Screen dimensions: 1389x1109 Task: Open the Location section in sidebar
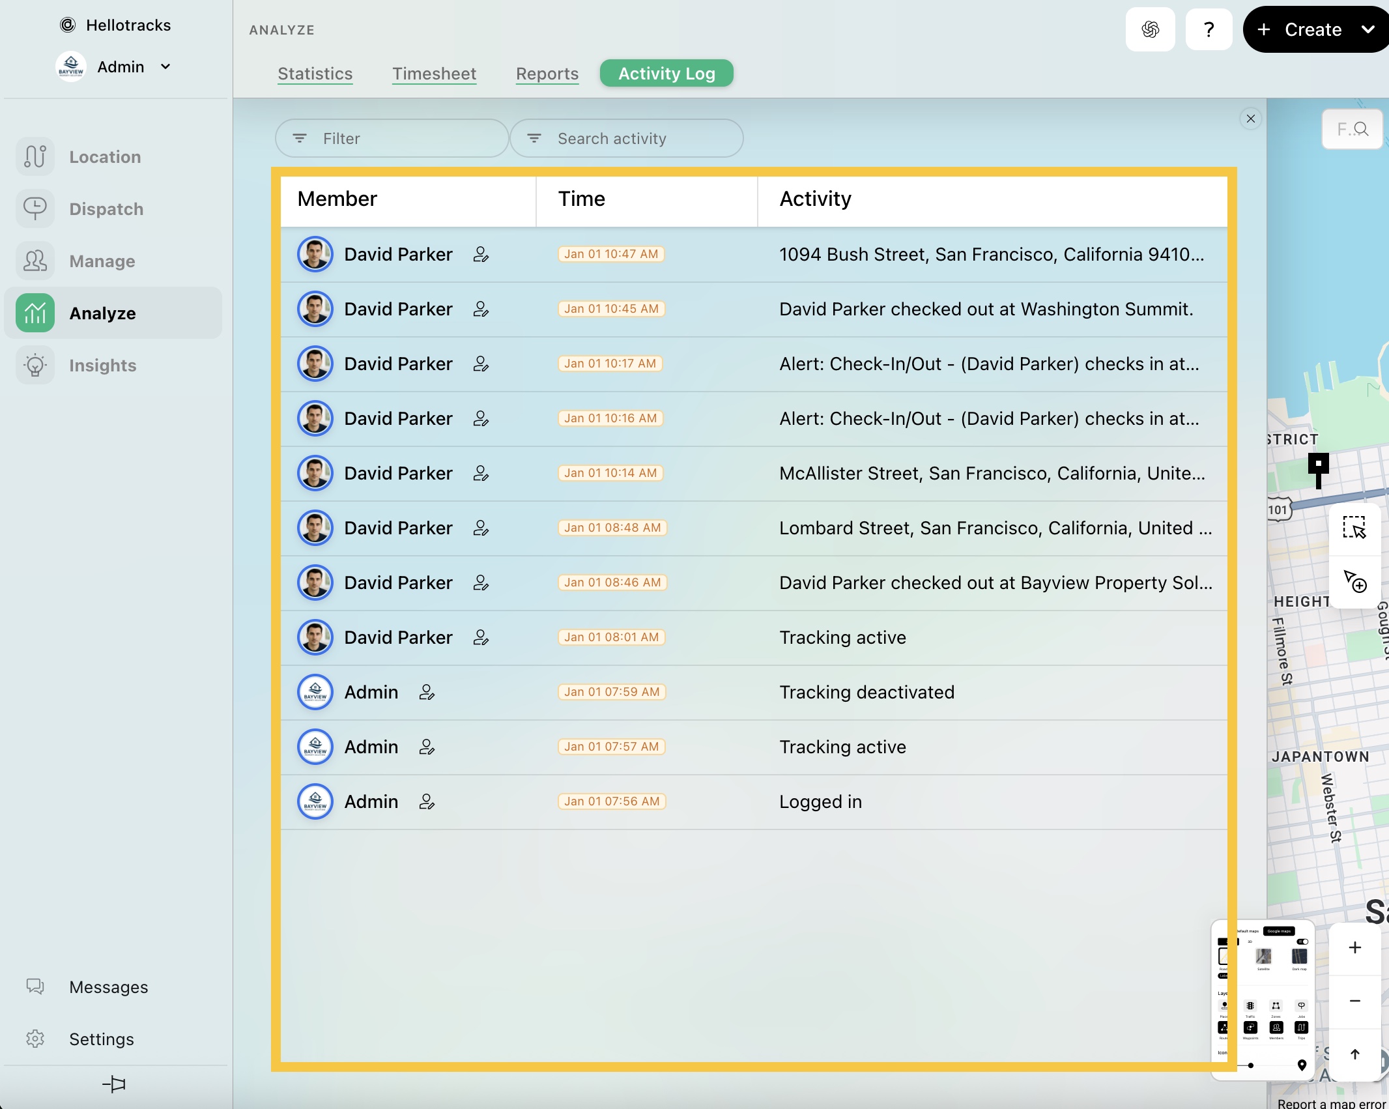[x=104, y=157]
